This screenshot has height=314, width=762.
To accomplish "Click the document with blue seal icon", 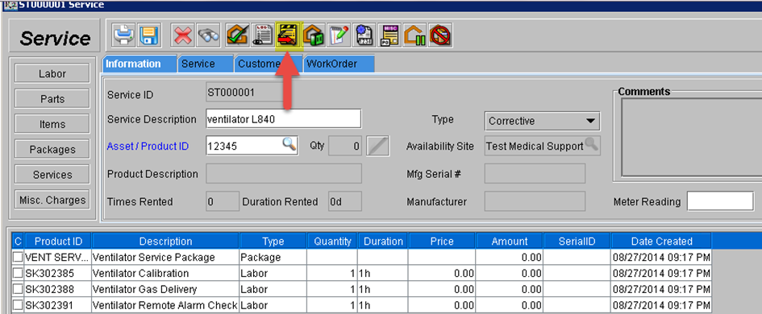I will (364, 35).
